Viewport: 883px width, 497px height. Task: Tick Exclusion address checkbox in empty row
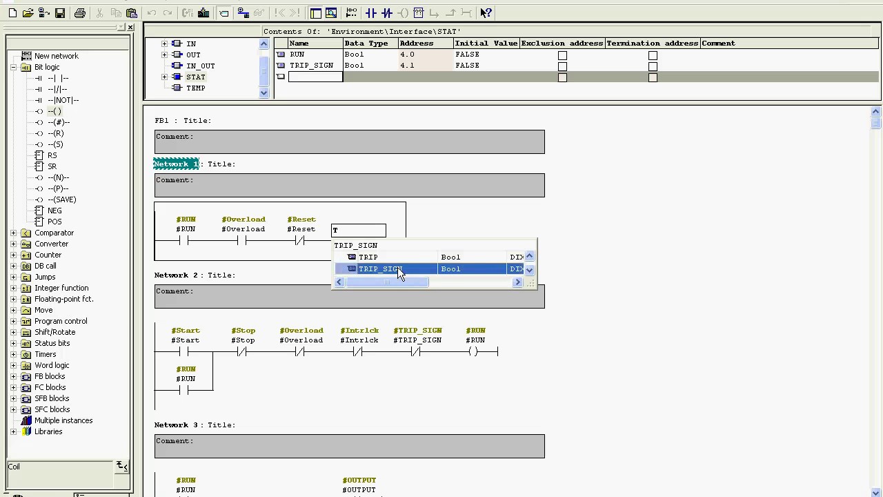point(562,77)
